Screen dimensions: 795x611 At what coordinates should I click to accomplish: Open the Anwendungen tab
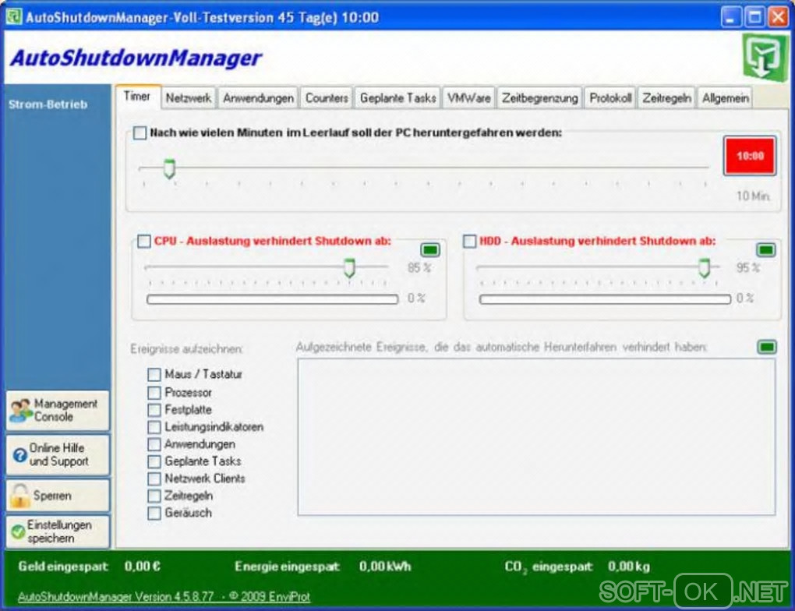[x=258, y=98]
